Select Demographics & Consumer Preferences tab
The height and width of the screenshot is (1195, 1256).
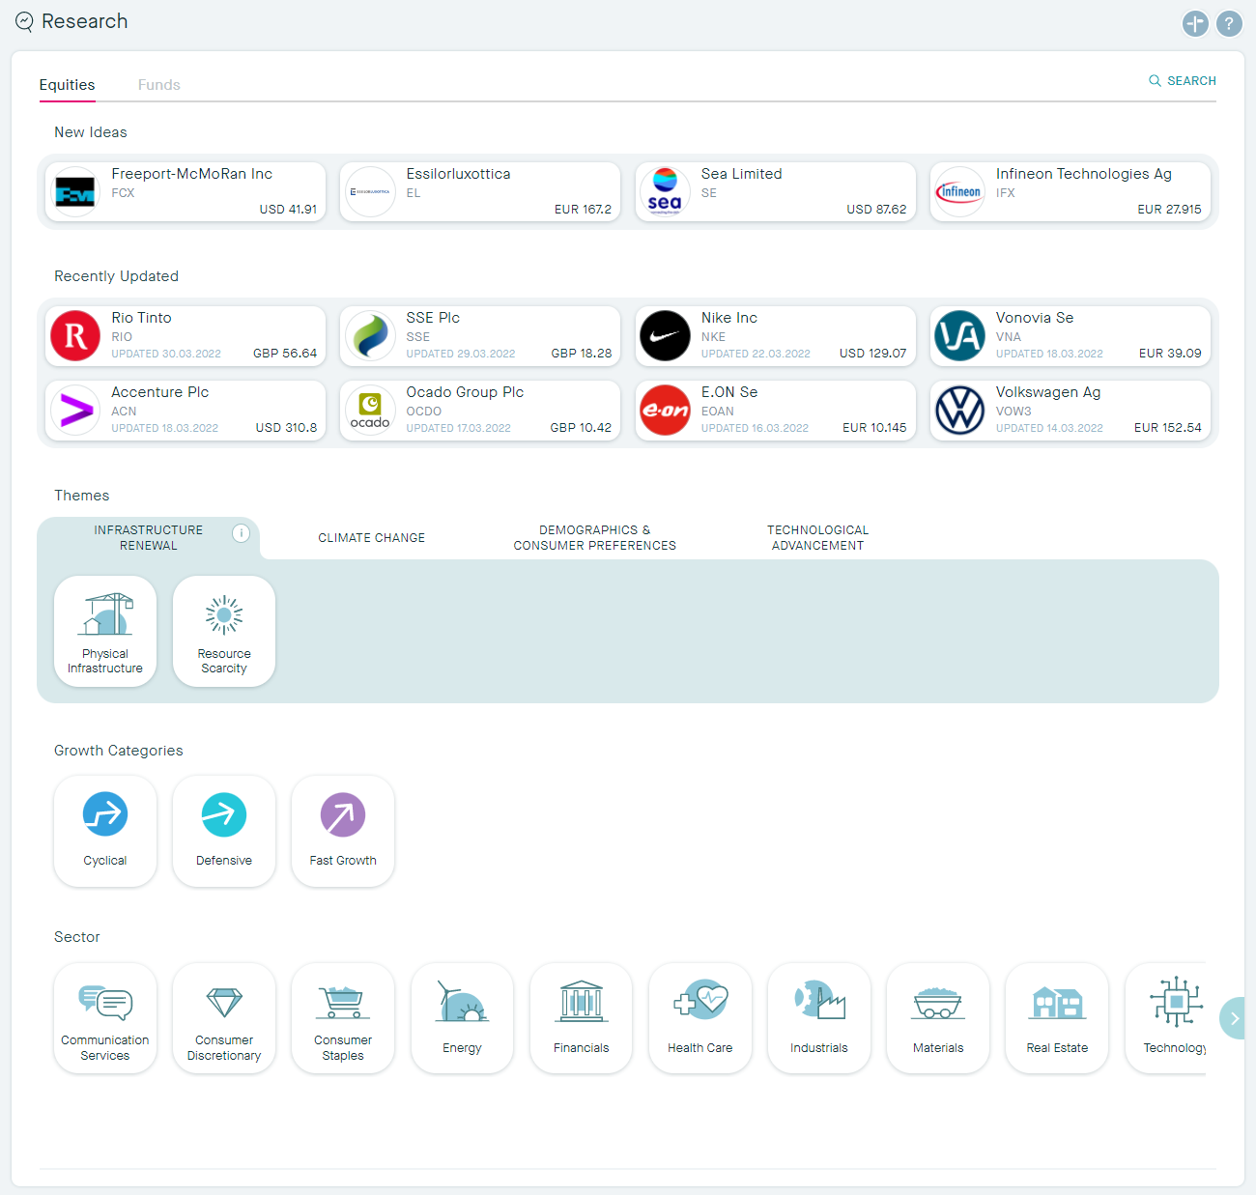(595, 538)
